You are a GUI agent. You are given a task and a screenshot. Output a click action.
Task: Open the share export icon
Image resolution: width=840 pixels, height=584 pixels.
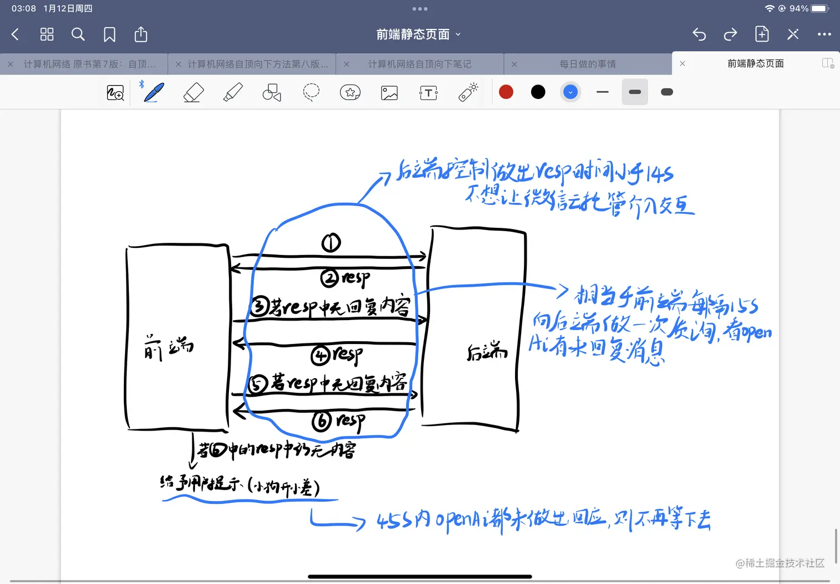click(141, 34)
